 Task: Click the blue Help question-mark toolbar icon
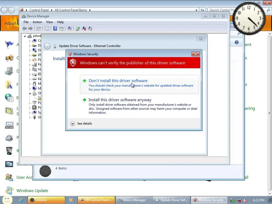[55, 28]
